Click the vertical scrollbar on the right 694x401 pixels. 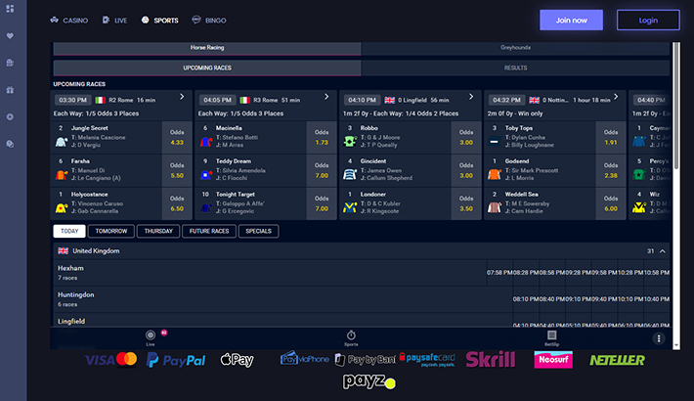675,106
